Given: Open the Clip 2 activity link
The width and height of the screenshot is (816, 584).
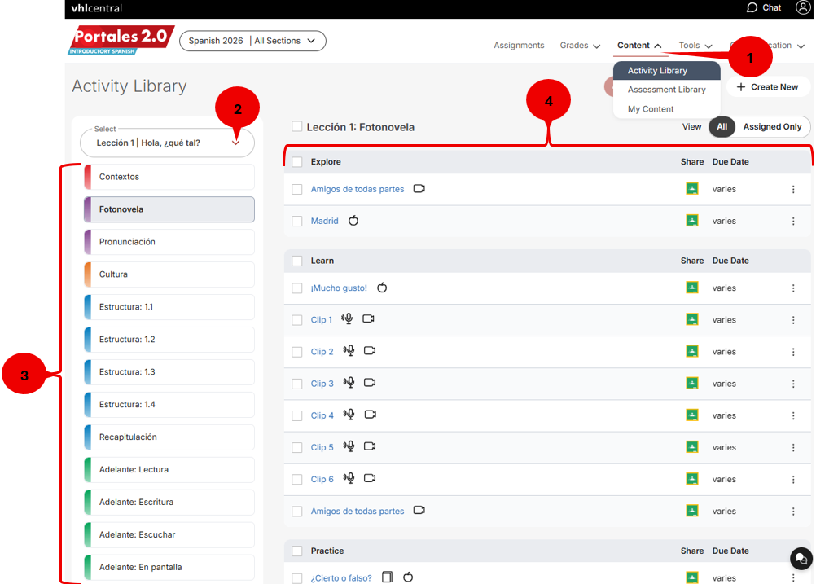Looking at the screenshot, I should pyautogui.click(x=322, y=352).
